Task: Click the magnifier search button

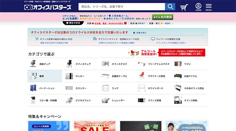Action: (170, 7)
